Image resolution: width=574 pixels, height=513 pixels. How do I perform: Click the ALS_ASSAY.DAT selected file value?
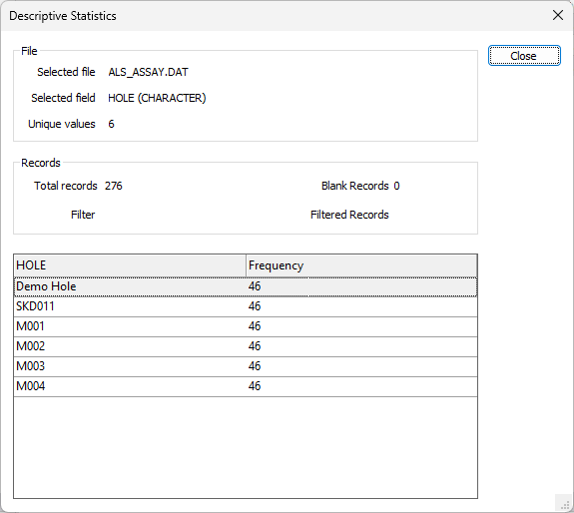(148, 72)
